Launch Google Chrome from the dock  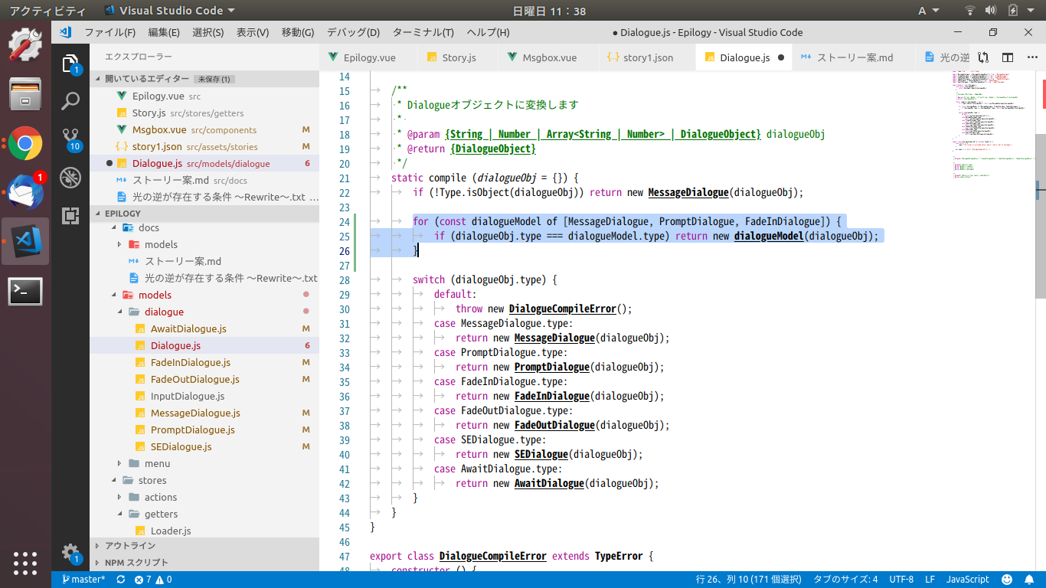coord(25,143)
